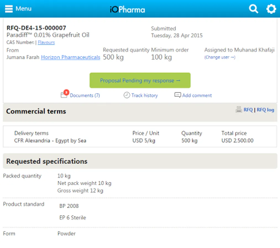Click the Track history clock icon
The height and width of the screenshot is (248, 280).
(x=127, y=95)
